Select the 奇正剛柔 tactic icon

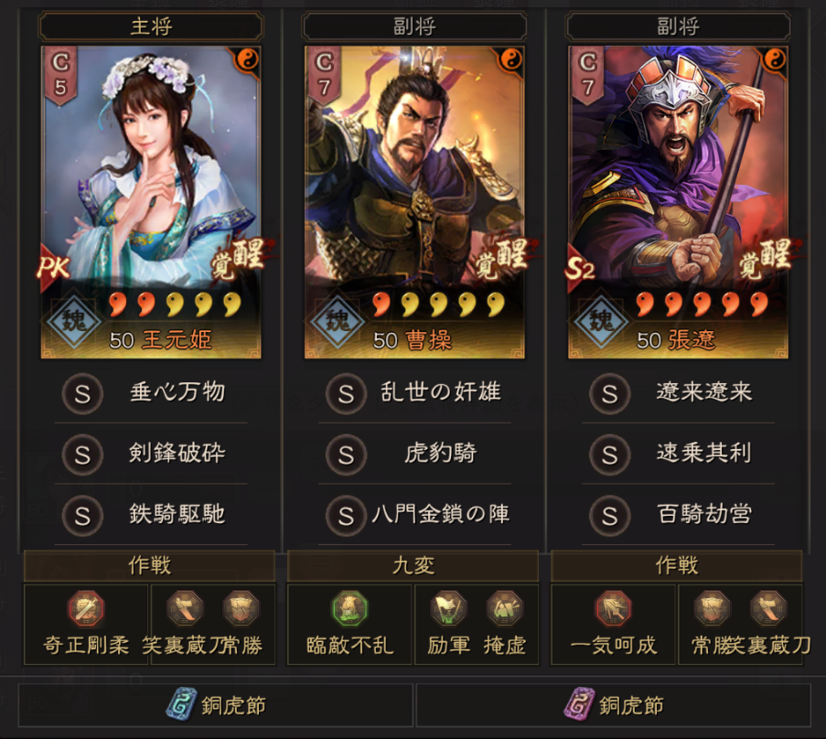[86, 608]
